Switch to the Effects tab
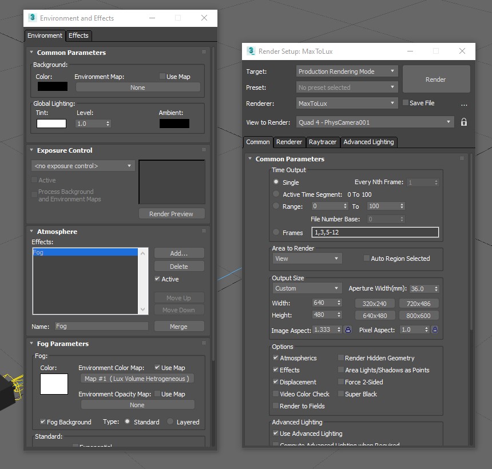Viewport: 492px width, 469px height. tap(78, 35)
